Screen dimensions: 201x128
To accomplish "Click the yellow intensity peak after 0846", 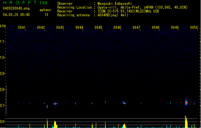I will point(124,126).
